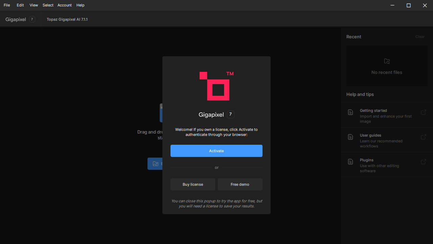Expand the Select menu

click(48, 5)
